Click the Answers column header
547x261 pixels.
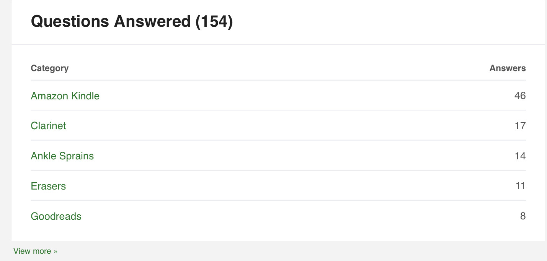pos(508,68)
